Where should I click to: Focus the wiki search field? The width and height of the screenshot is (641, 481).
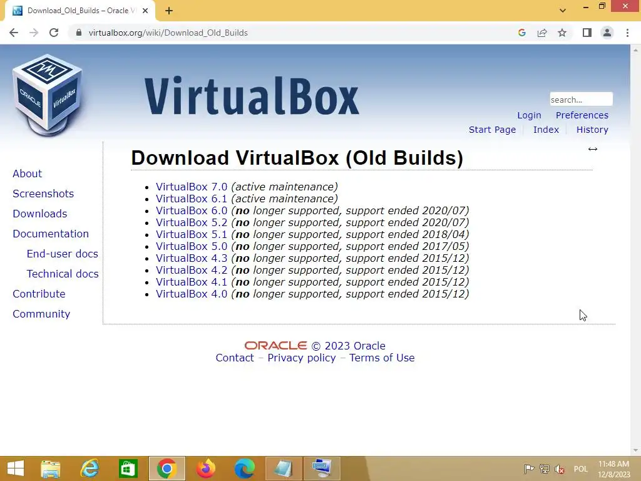(x=581, y=100)
